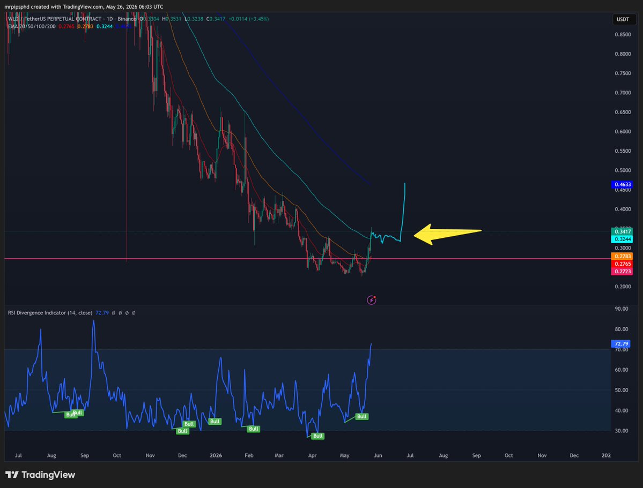643x488 pixels.
Task: Select the pink horizontal support line
Action: click(308, 259)
